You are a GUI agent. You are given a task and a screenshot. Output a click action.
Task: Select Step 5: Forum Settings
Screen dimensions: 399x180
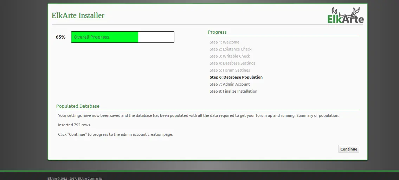(230, 70)
